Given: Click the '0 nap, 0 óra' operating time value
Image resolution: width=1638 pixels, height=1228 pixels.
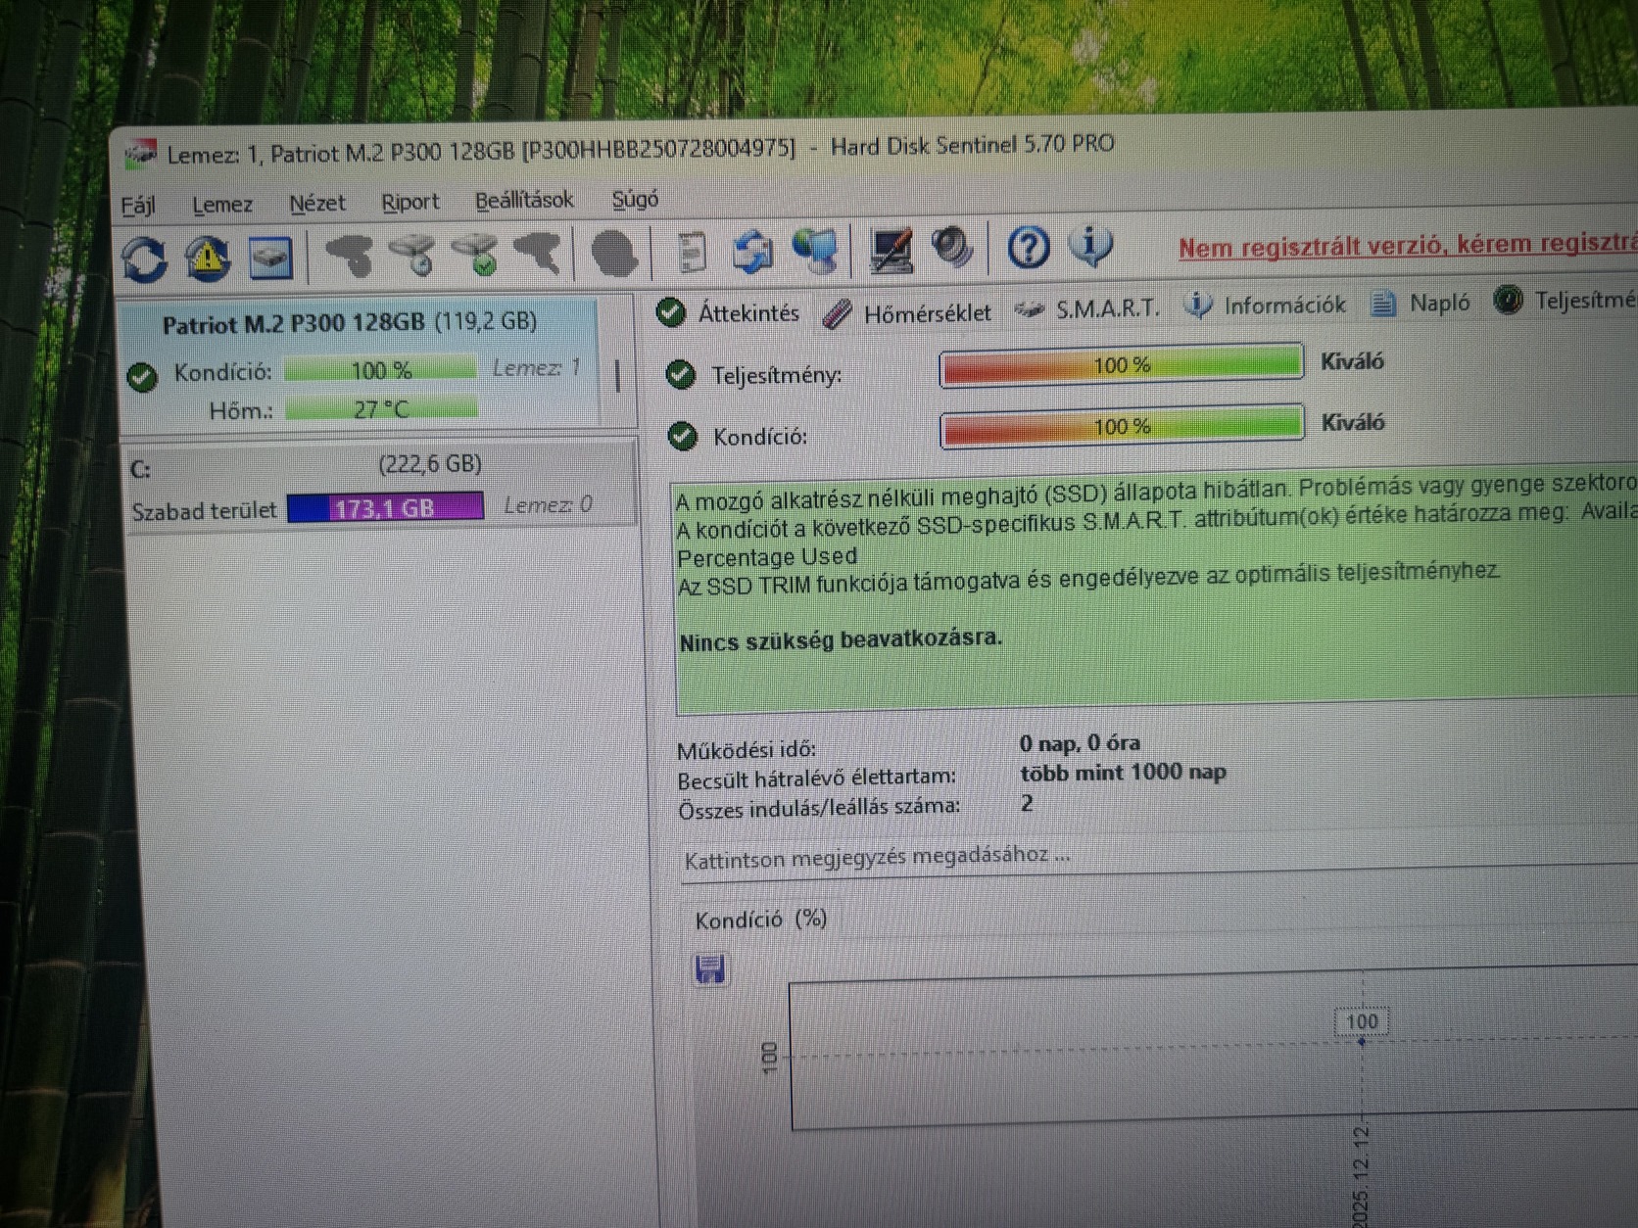Looking at the screenshot, I should [x=1080, y=743].
